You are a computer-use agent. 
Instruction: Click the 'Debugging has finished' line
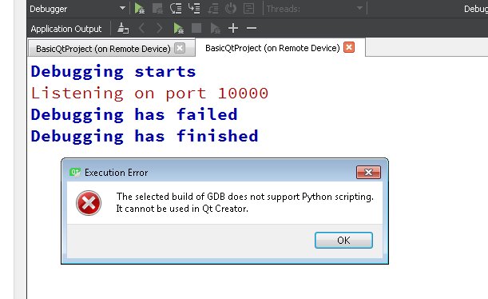(145, 137)
